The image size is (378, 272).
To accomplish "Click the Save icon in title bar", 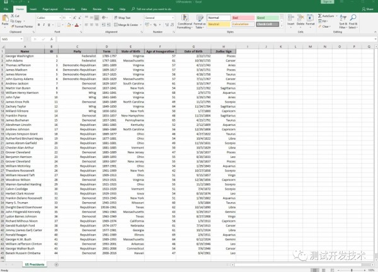I will (x=6, y=2).
